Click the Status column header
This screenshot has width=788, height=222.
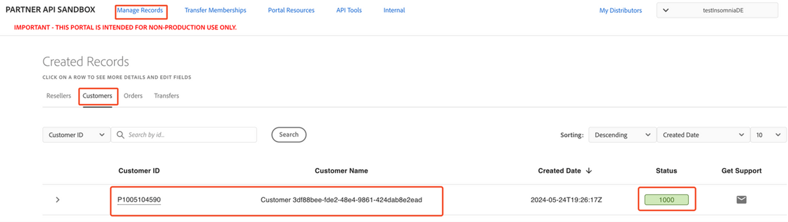[x=666, y=170]
